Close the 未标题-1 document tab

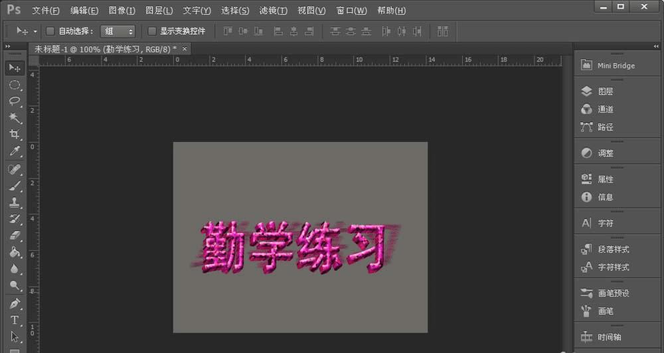coord(185,48)
